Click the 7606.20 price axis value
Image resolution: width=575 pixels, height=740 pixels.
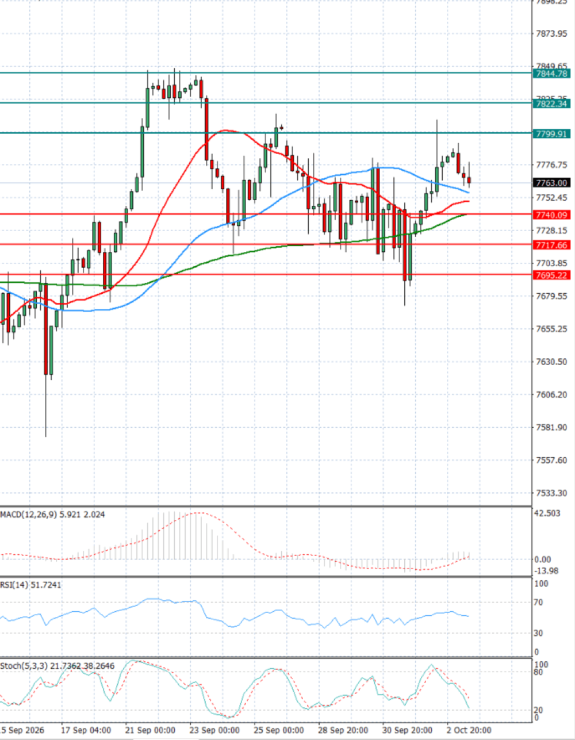[x=551, y=394]
